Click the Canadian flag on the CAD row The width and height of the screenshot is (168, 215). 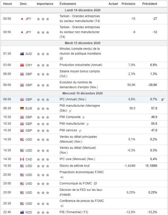point(22,159)
